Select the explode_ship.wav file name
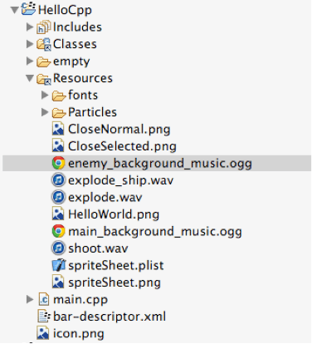The image size is (312, 344). (120, 181)
